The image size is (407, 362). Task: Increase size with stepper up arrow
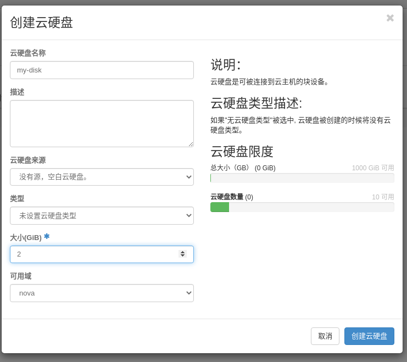[183, 252]
